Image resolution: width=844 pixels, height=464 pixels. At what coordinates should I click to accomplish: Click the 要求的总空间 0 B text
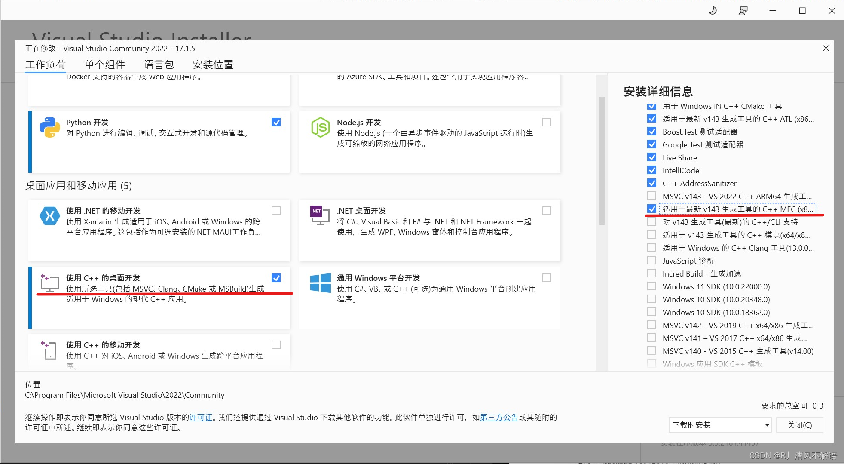click(792, 406)
